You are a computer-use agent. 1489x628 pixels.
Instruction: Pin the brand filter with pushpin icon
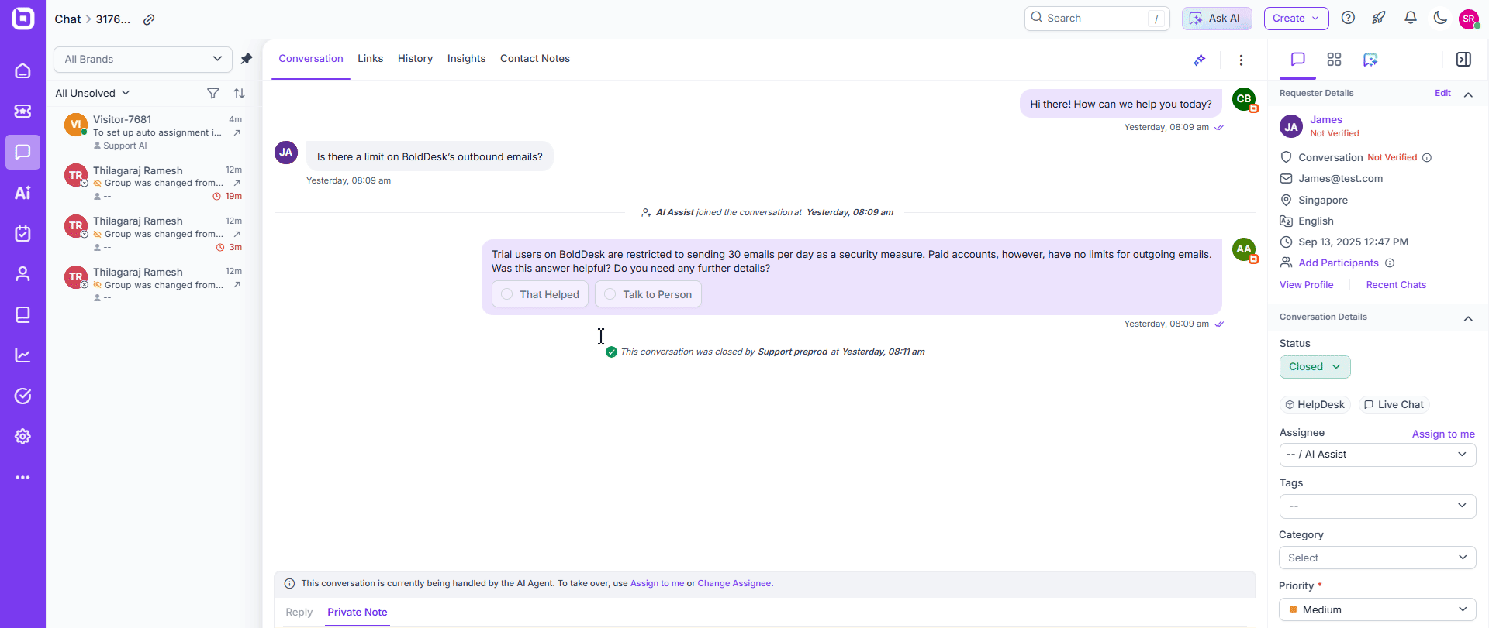[x=247, y=59]
